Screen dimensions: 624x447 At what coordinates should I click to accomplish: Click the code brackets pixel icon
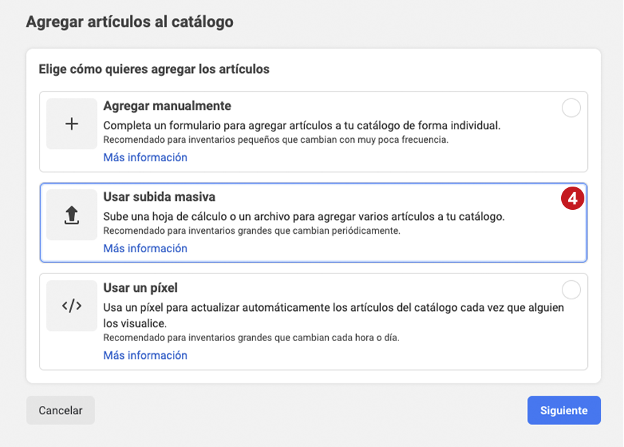[72, 306]
